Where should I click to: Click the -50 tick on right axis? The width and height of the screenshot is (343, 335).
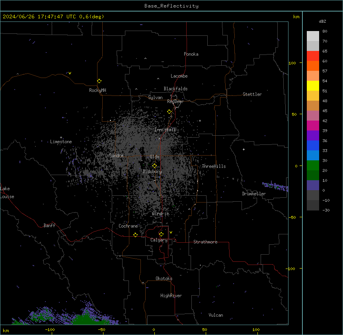tap(292, 217)
